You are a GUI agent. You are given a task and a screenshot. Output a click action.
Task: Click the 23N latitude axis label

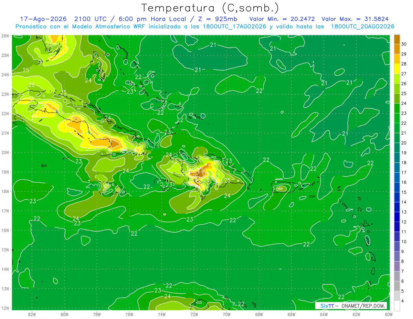tap(5, 94)
